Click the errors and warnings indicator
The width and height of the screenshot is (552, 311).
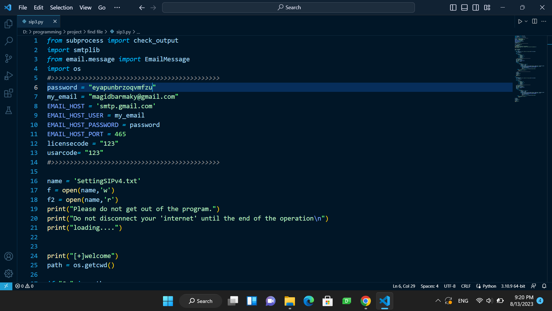[x=24, y=286]
